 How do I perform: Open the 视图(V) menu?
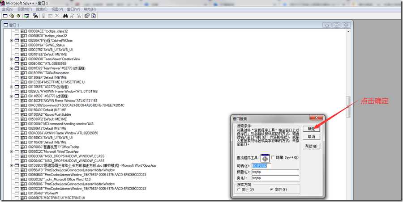coord(57,9)
